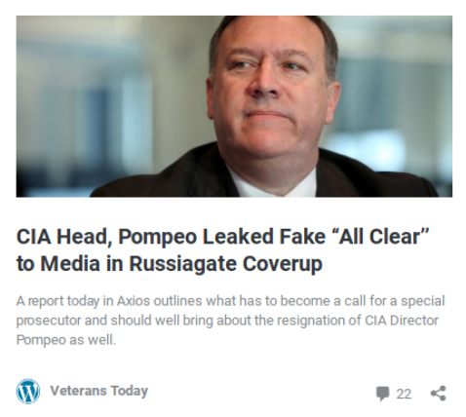Click the comment speech bubble icon
Screen dimensions: 466x417
(x=382, y=394)
